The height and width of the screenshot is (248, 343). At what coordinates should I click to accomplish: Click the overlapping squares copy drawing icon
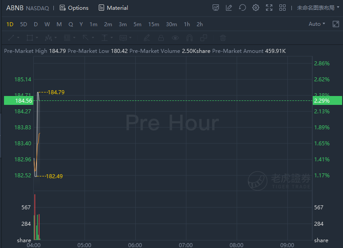coord(204,38)
